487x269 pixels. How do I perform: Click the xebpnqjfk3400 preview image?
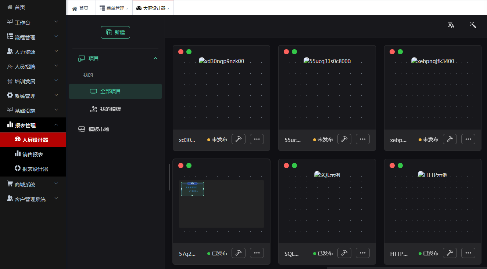(x=433, y=61)
